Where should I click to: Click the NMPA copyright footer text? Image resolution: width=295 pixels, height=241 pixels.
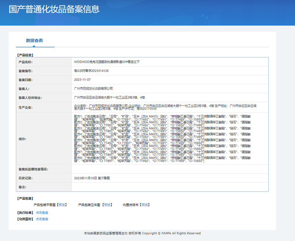(x=142, y=233)
